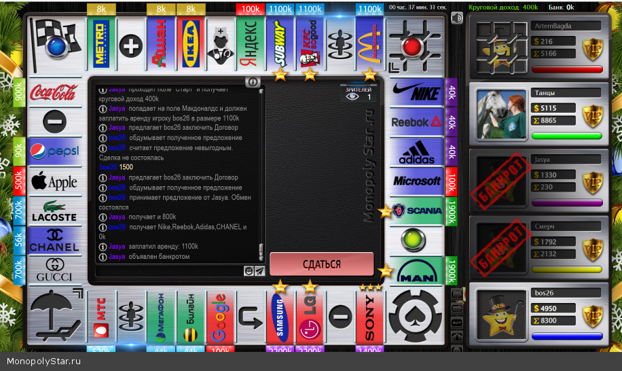Open the Reebok property cell
Viewport: 622px width, 371px height.
point(416,122)
